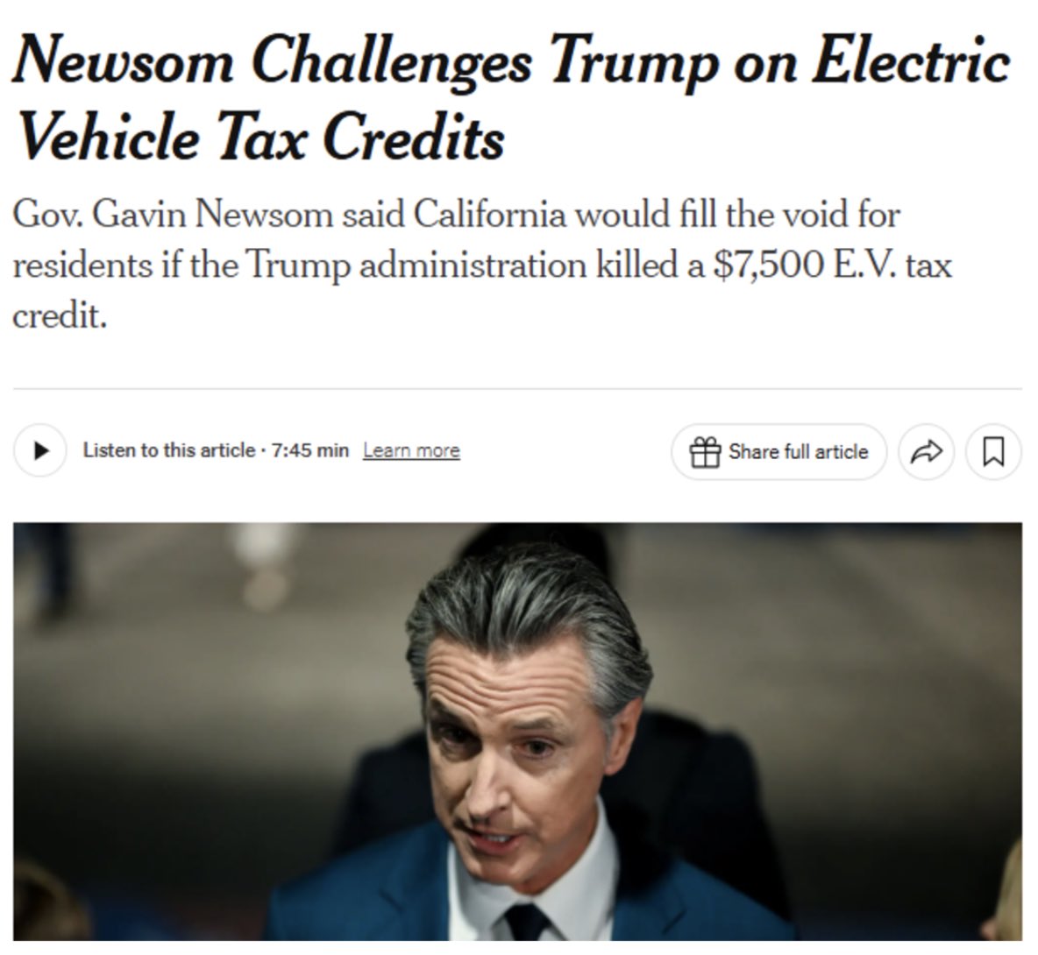Viewport: 1038px width, 955px height.
Task: Click the word "Electric" in headline
Action: tap(911, 60)
